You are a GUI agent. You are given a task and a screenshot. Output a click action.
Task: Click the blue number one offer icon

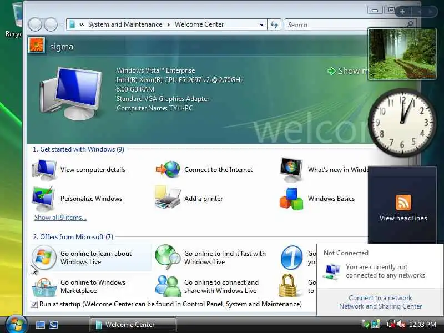[292, 258]
